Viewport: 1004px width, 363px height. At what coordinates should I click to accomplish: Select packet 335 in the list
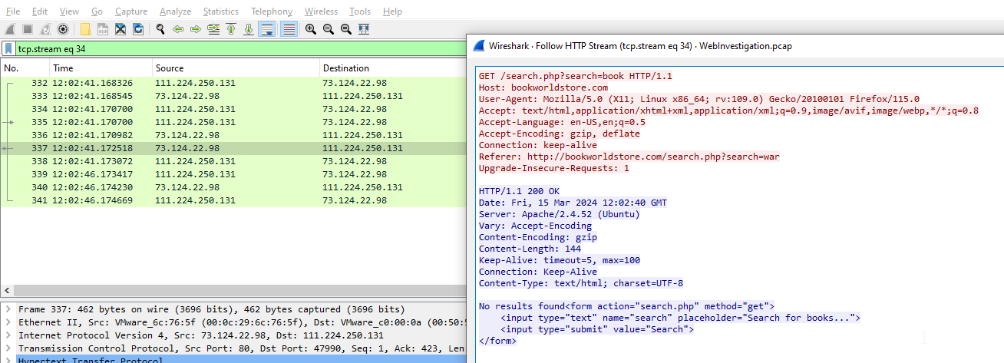pyautogui.click(x=234, y=122)
